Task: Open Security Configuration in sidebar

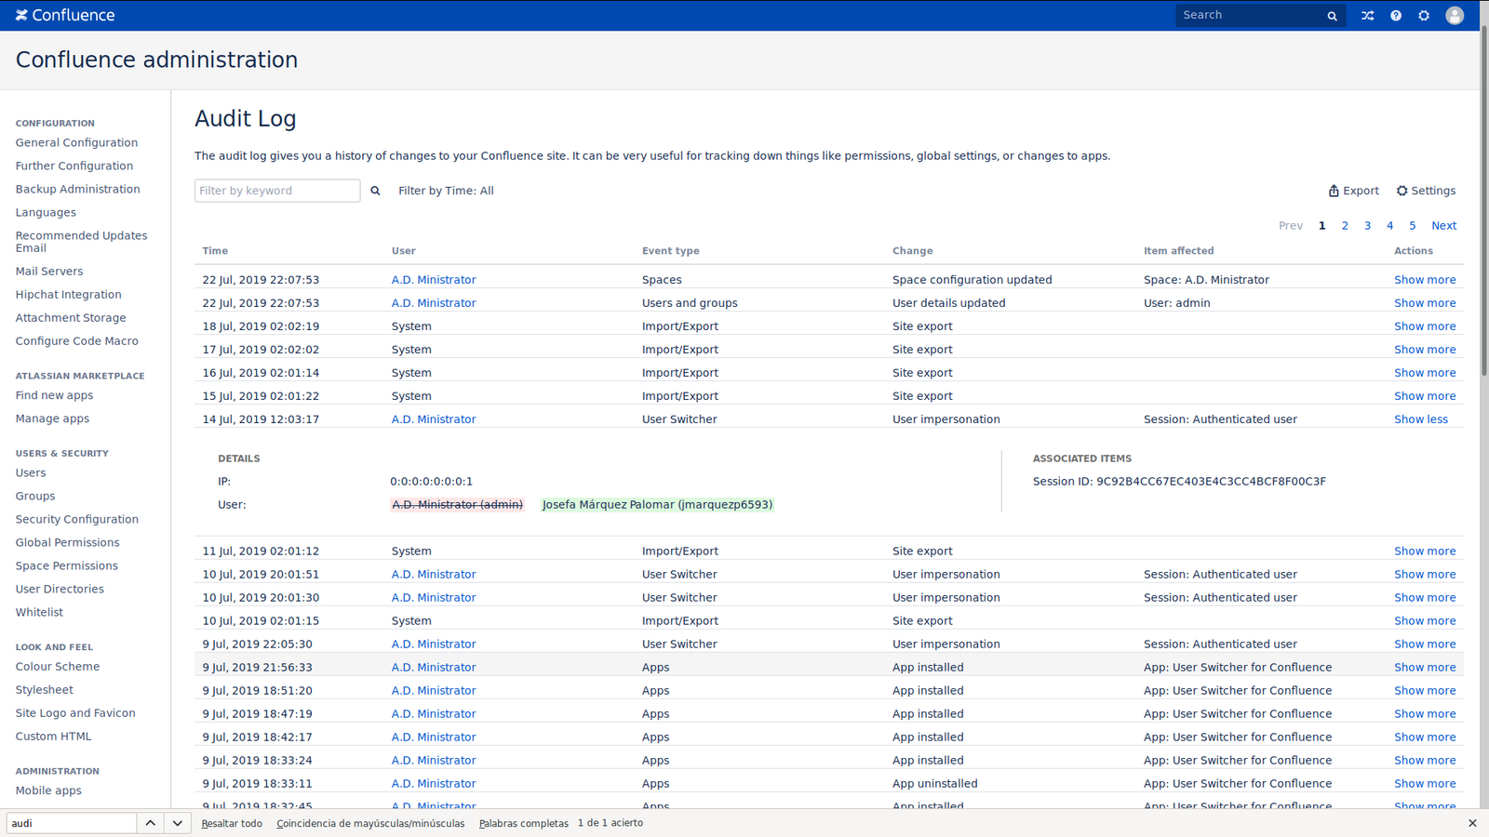Action: 76,520
